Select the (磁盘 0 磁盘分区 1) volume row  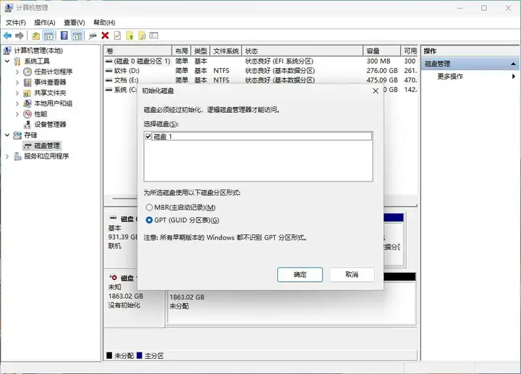coord(260,61)
